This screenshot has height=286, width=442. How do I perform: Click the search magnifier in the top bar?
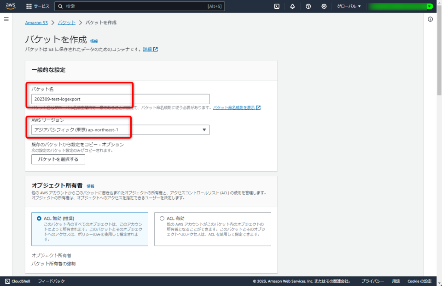click(59, 6)
